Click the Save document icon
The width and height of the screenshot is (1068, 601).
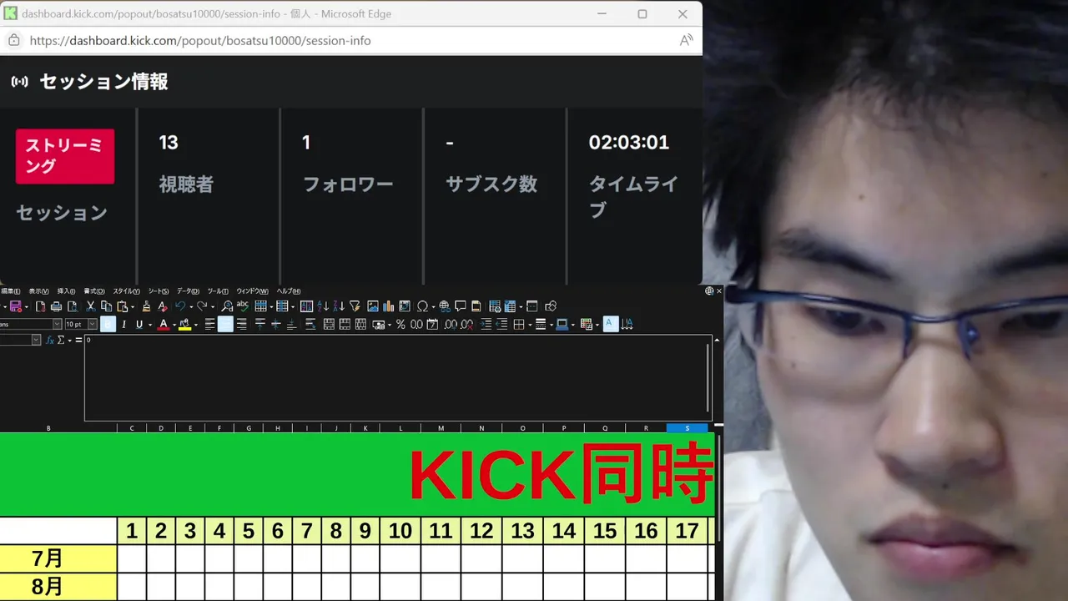(x=15, y=306)
